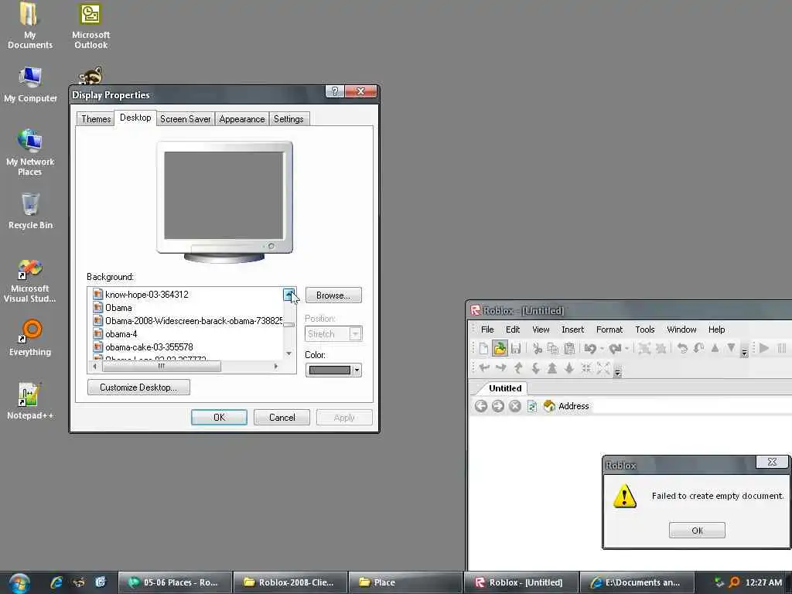
Task: Click the Back button in Roblox browser bar
Action: [x=481, y=406]
